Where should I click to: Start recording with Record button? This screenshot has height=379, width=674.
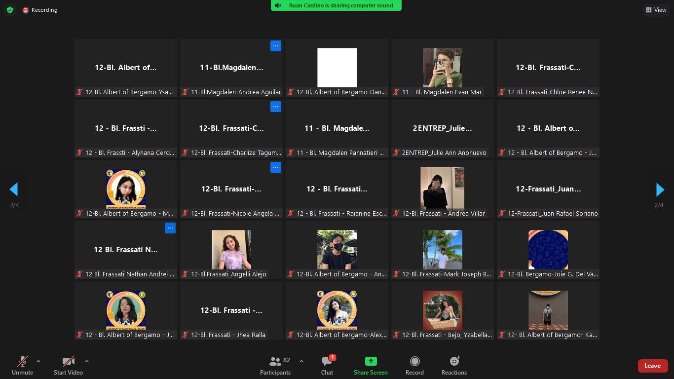click(x=414, y=366)
